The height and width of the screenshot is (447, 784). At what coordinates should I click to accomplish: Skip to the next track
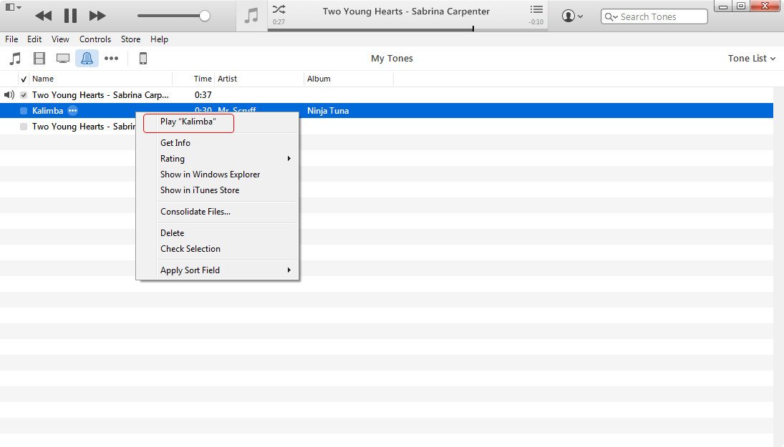pyautogui.click(x=97, y=16)
